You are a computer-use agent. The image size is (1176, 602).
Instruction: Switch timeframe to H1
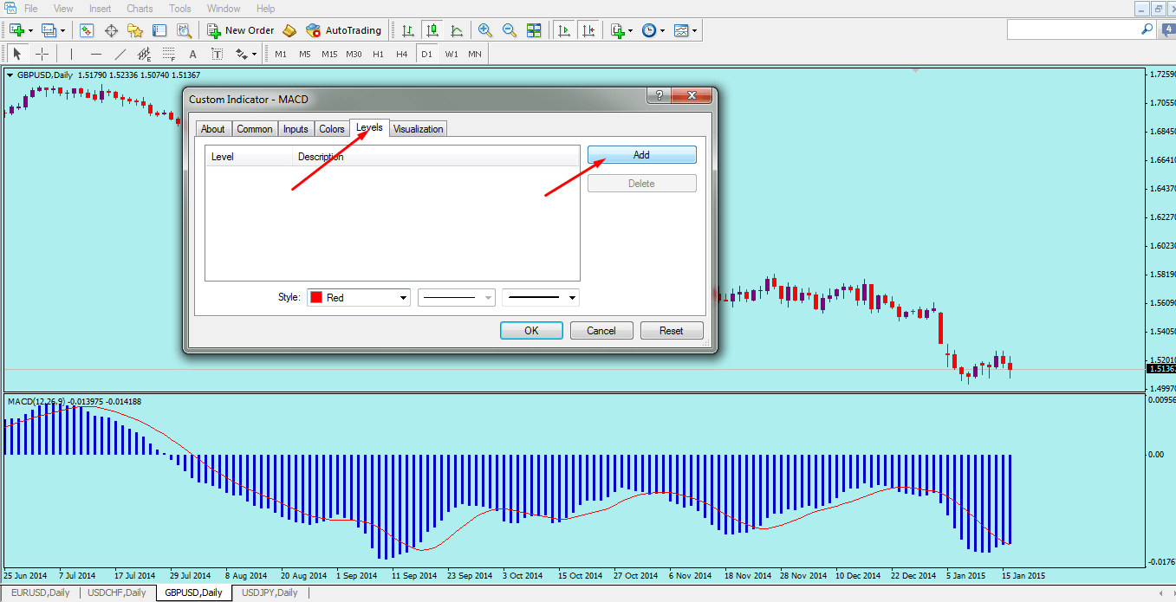(378, 54)
